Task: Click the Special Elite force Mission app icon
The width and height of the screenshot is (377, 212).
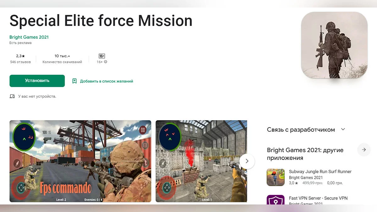Action: coord(334,45)
